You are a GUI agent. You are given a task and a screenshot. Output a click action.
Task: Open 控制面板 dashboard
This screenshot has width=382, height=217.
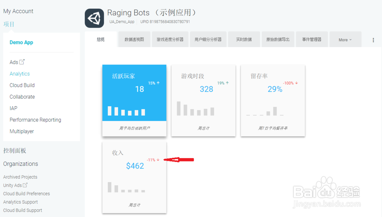pos(15,151)
